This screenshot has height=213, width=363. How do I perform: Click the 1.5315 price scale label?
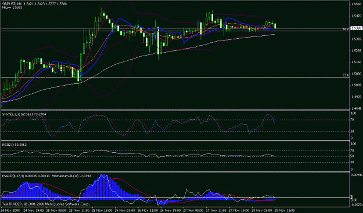[356, 39]
